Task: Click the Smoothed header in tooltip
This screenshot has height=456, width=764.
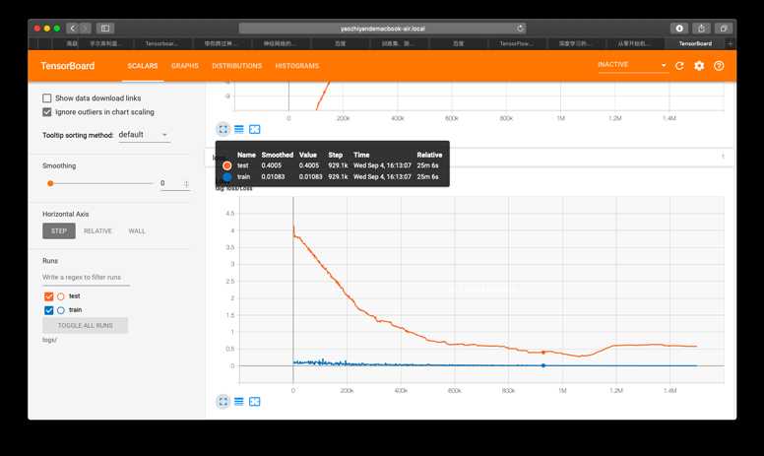Action: (278, 155)
